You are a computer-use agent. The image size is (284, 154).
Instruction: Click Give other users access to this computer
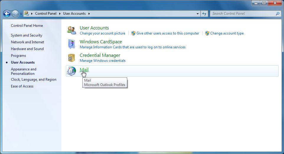click(168, 33)
